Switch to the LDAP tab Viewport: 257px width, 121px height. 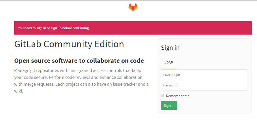coord(169,63)
